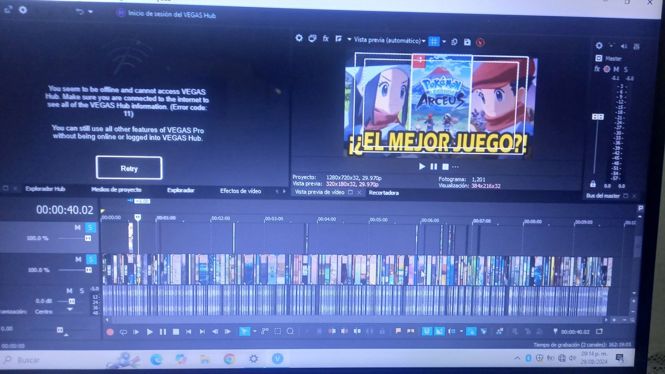Pause timeline playback

(162, 332)
